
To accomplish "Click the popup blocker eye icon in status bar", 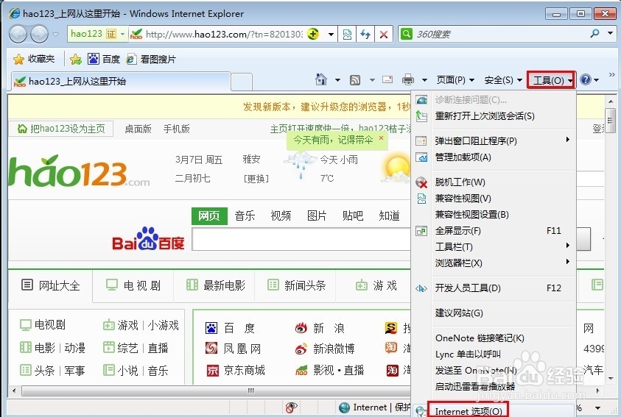I will pyautogui.click(x=292, y=407).
